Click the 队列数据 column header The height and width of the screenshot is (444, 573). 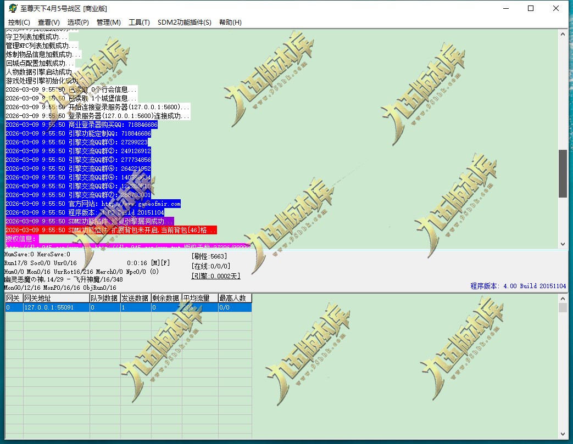105,299
